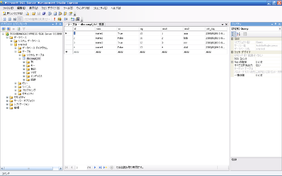Open Object Explorer from the toolbar icon
Screen dimensions: 282x176
click(x=60, y=13)
